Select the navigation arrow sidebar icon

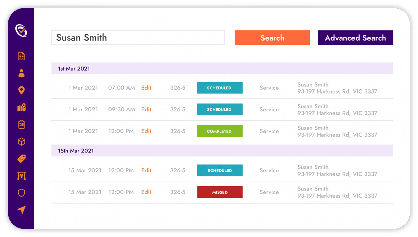(x=22, y=210)
